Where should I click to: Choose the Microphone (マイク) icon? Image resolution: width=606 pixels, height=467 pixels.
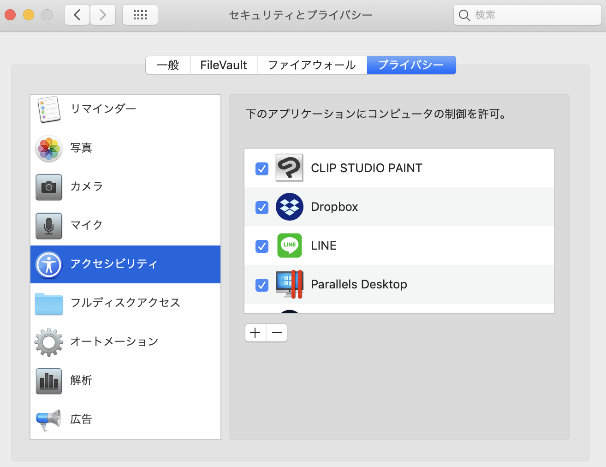(x=49, y=226)
